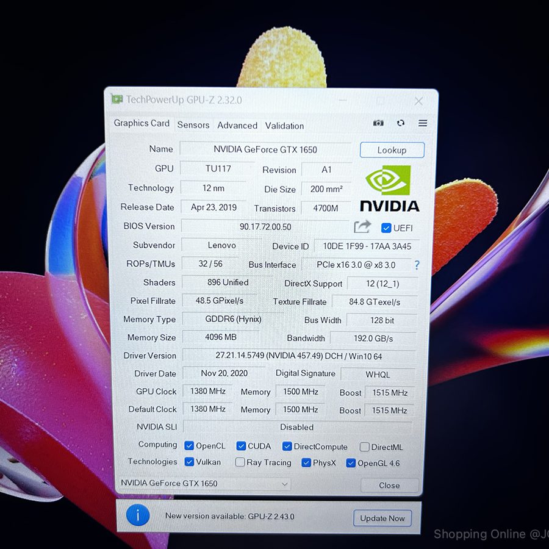
Task: Click the GPU-Z app icon in title bar
Action: coord(117,99)
